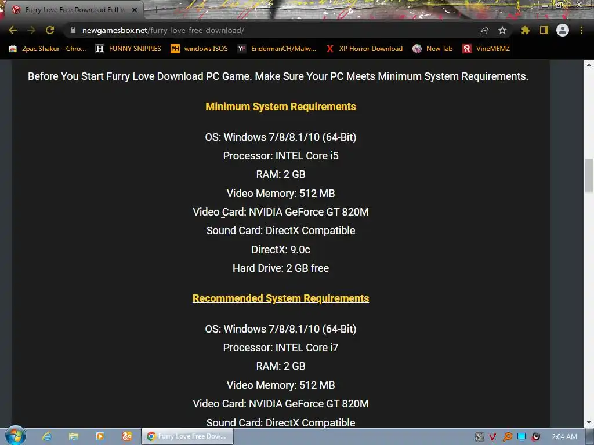The width and height of the screenshot is (594, 445).
Task: Open Chrome three-dot menu
Action: 581,30
